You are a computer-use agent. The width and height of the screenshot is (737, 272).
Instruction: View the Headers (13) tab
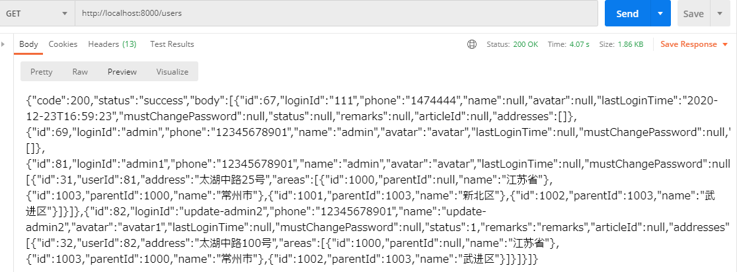click(x=112, y=44)
